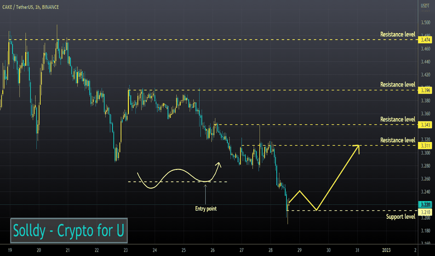Click the 3.180 price axis tick
The image size is (435, 256).
click(426, 231)
